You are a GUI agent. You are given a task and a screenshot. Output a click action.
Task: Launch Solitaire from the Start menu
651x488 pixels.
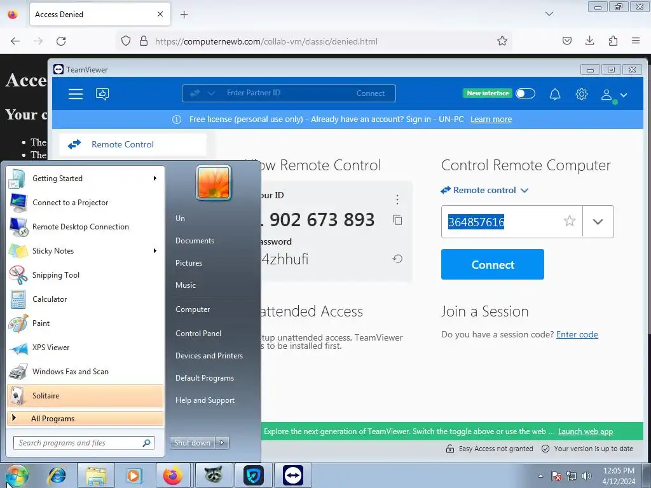click(85, 395)
